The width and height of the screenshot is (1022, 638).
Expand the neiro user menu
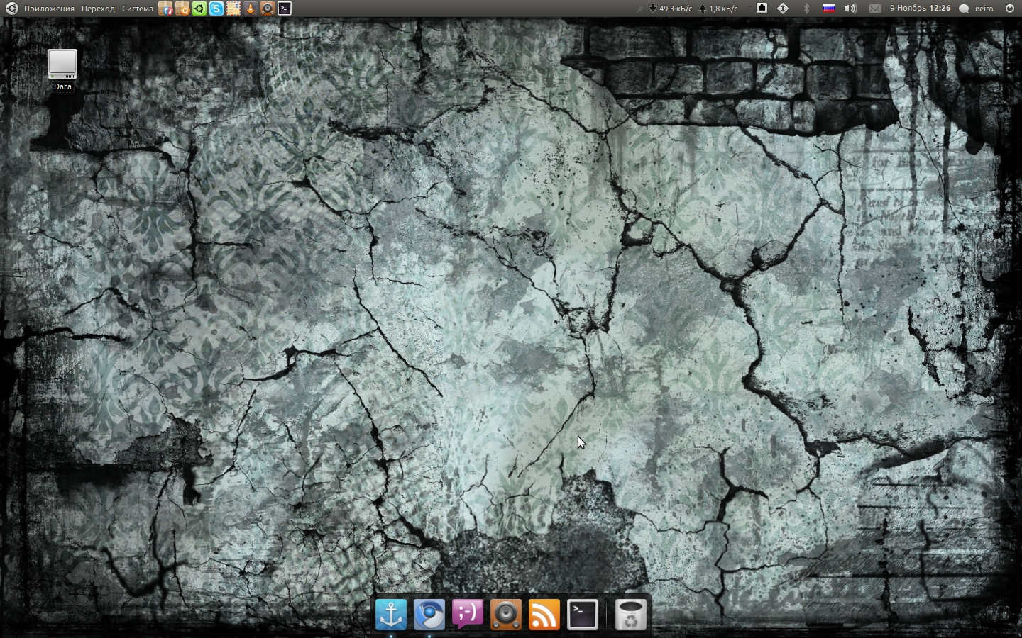click(977, 9)
